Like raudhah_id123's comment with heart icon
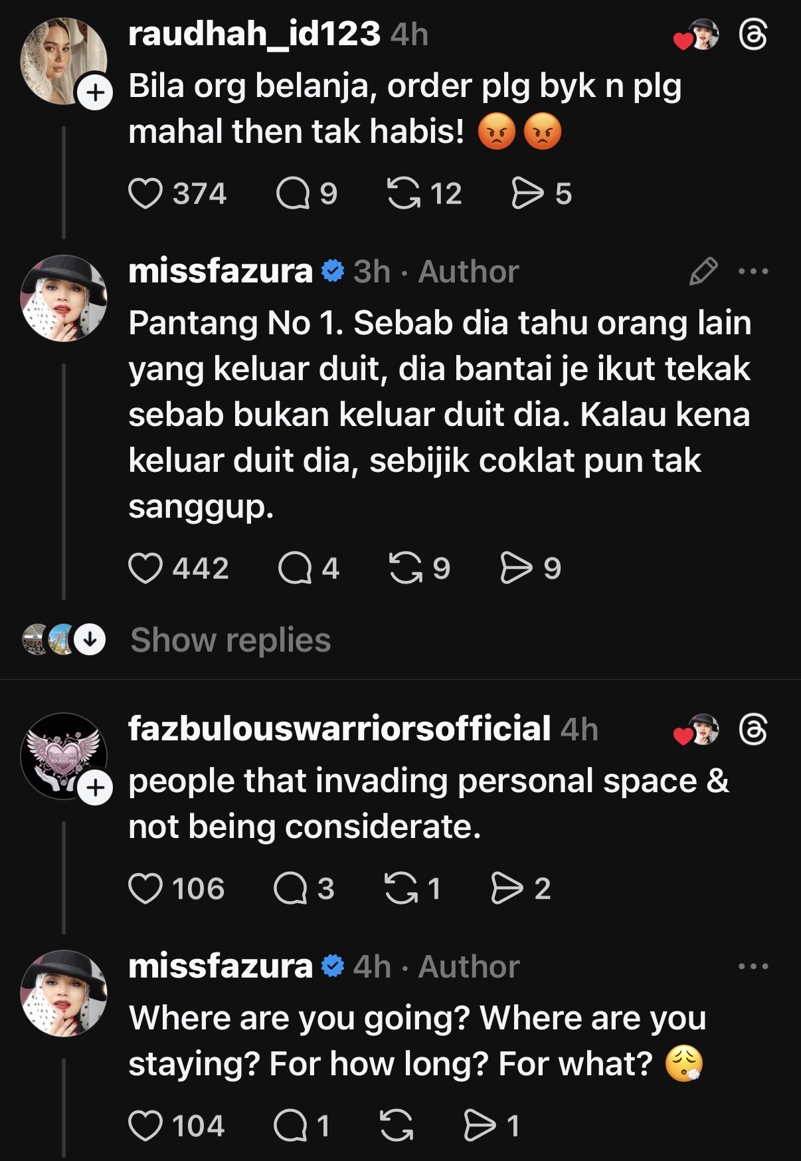801x1161 pixels. pyautogui.click(x=145, y=194)
